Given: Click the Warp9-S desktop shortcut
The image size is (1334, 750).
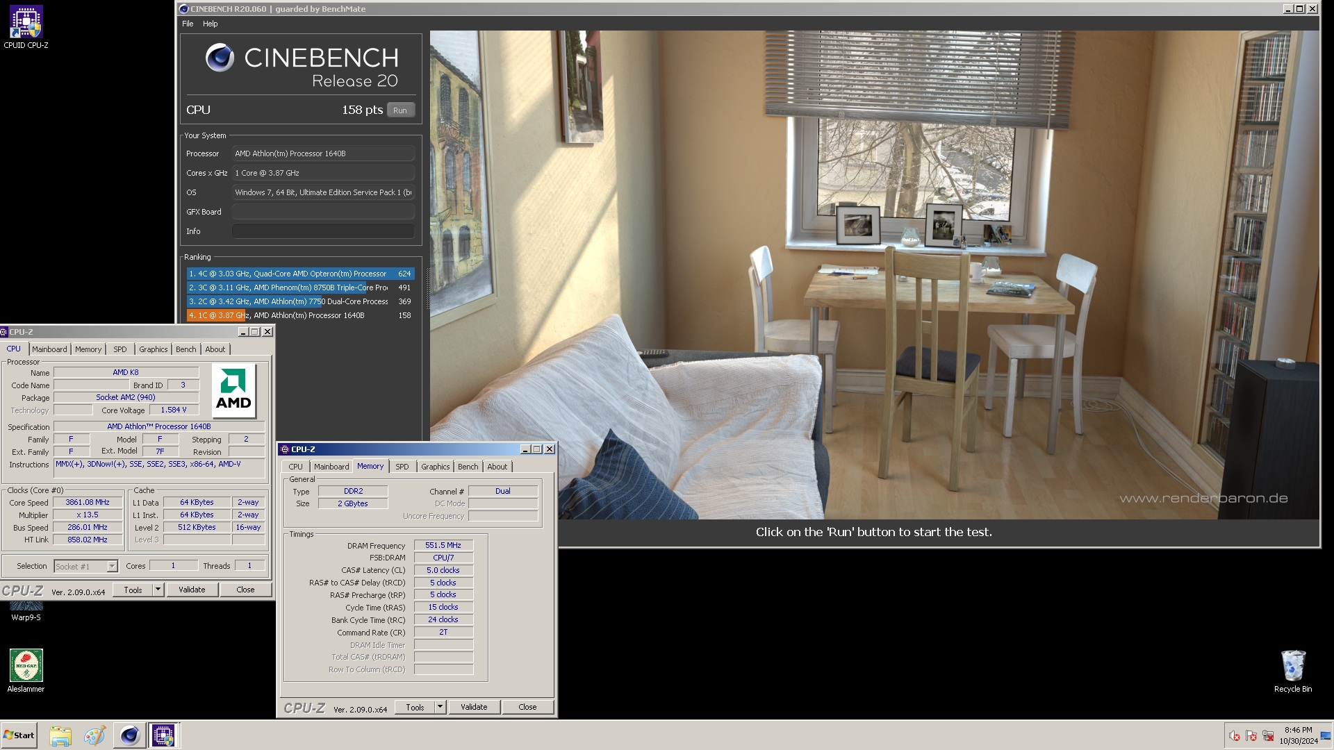Looking at the screenshot, I should [x=26, y=610].
